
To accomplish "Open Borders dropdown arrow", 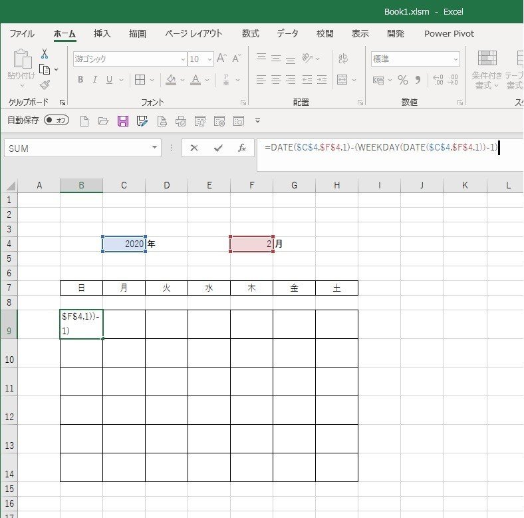I will pos(152,80).
